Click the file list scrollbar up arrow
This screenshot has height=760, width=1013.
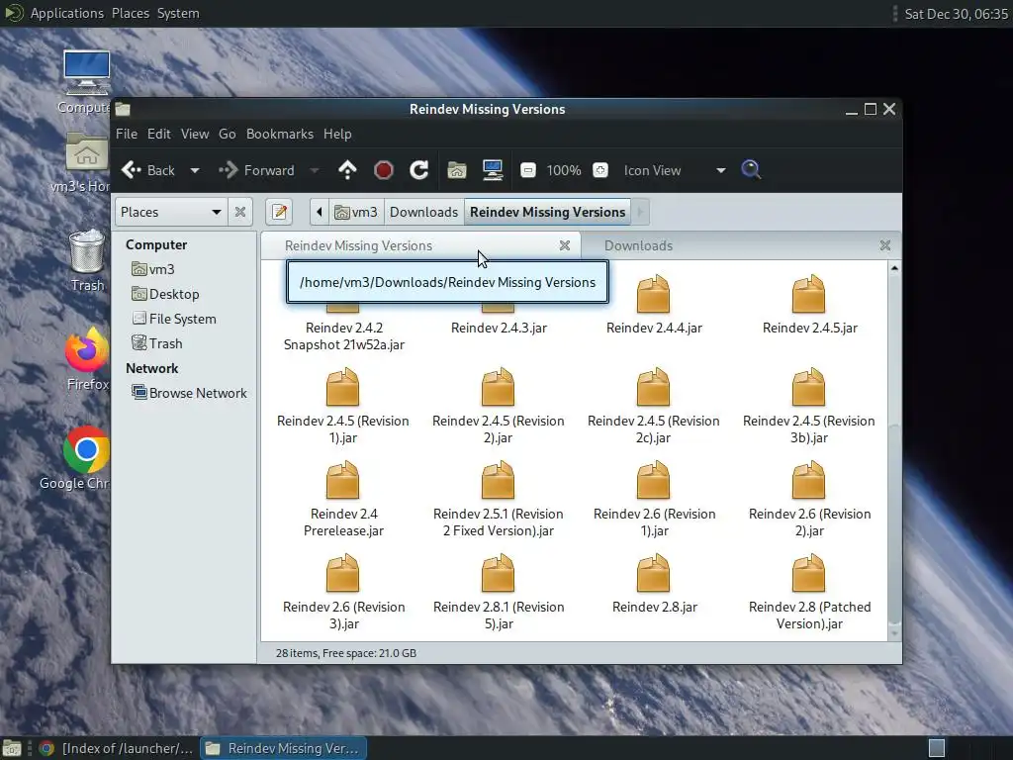894,267
